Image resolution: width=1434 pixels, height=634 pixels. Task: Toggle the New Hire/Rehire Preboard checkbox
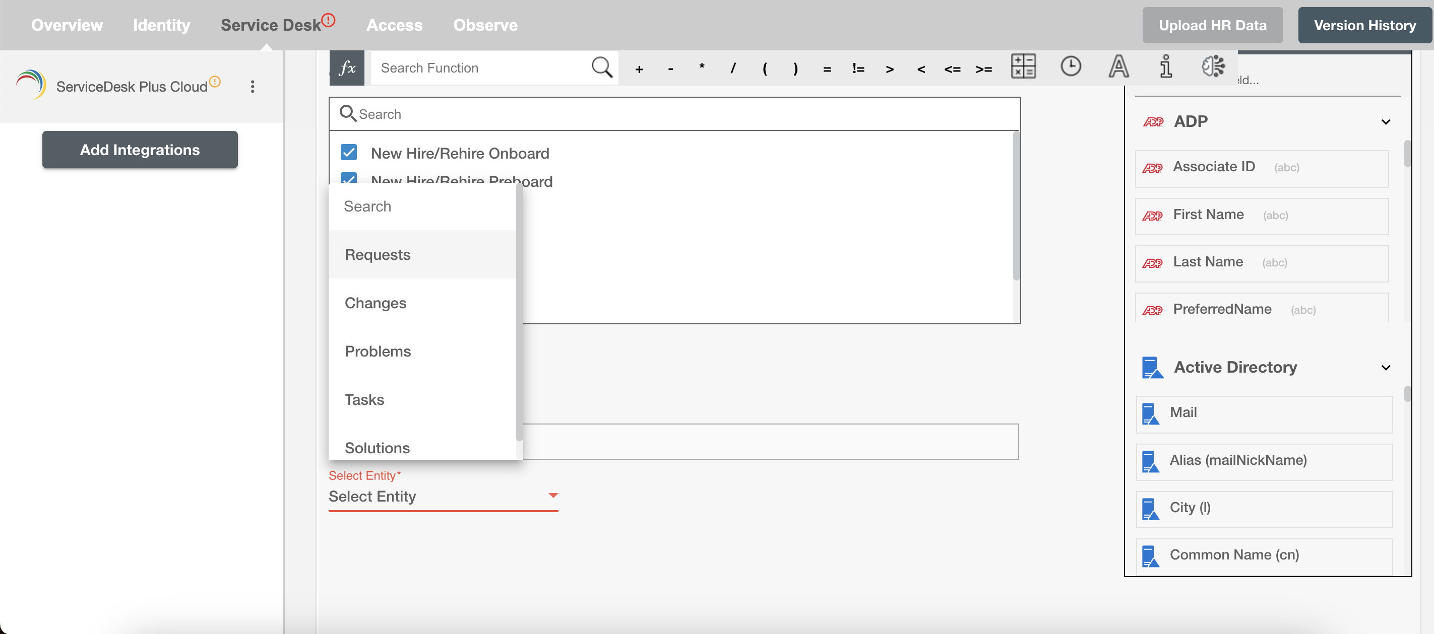coord(348,180)
